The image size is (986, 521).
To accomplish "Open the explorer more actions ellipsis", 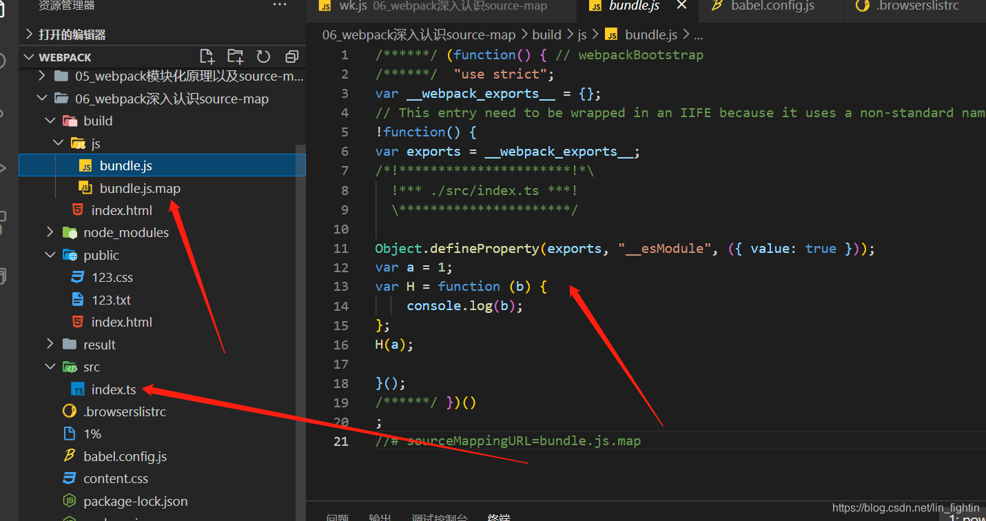I will click(280, 5).
